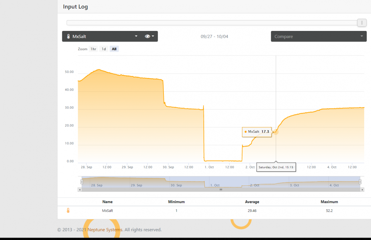Screen dimensions: 371x240
Task: Click the Saturday, Oct 2nd, 15:15 label
Action: [x=276, y=167]
